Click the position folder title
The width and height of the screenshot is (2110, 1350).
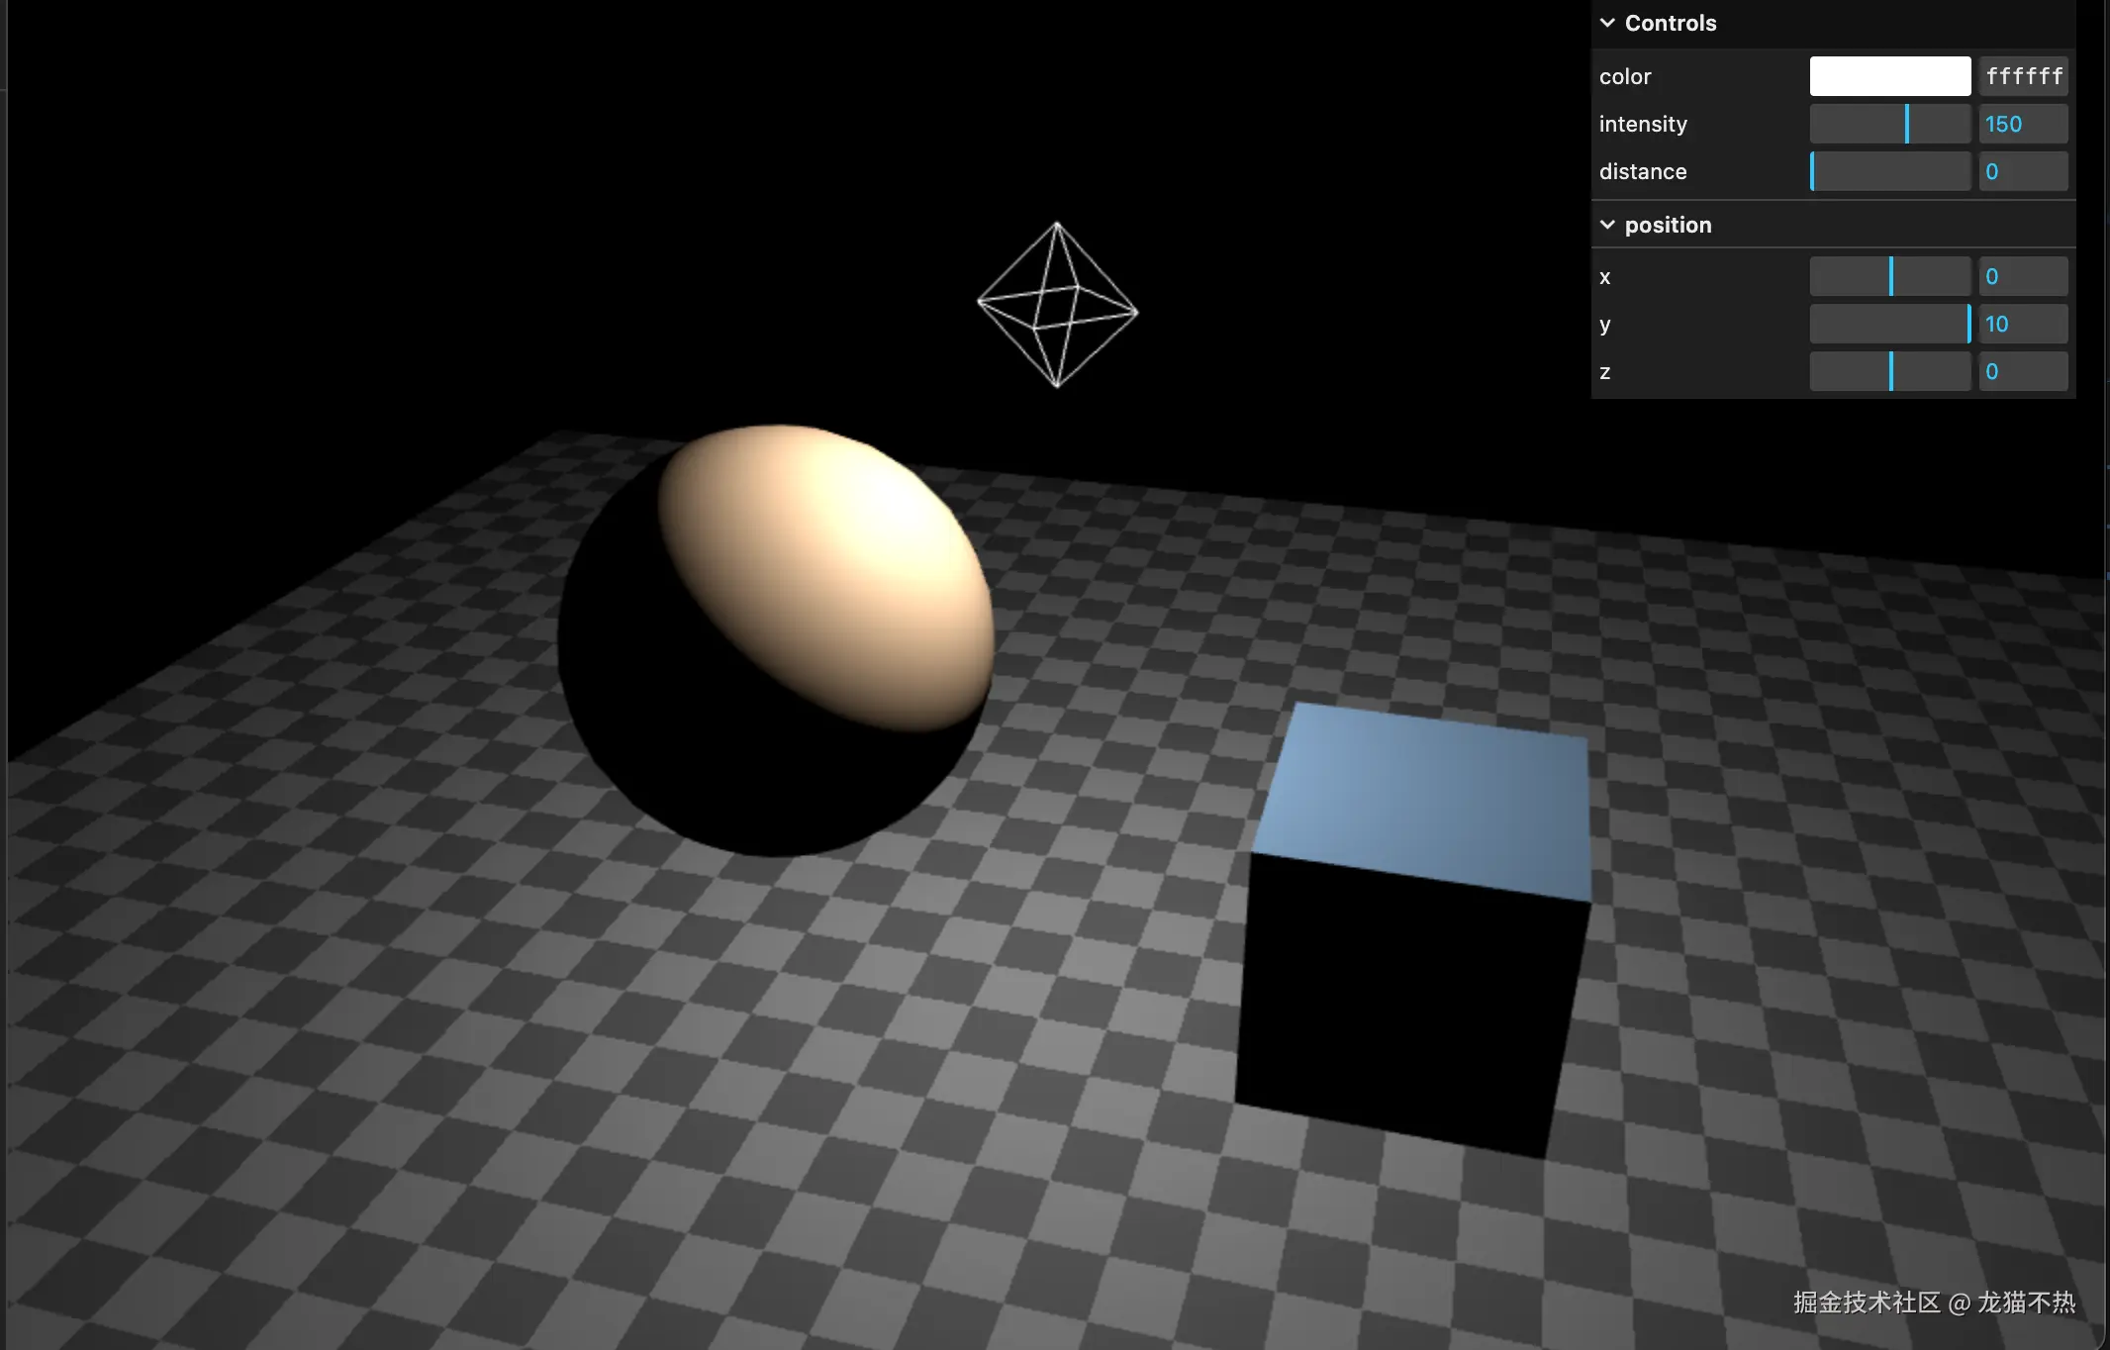pyautogui.click(x=1668, y=225)
